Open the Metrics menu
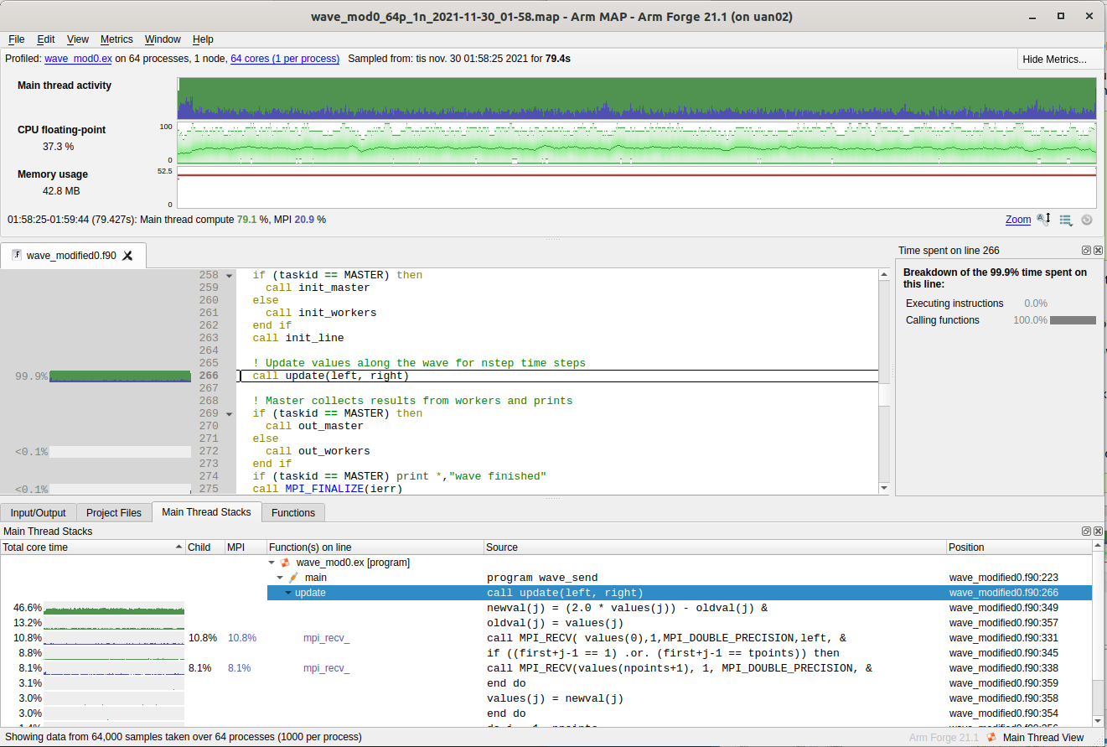This screenshot has height=747, width=1107. tap(116, 39)
